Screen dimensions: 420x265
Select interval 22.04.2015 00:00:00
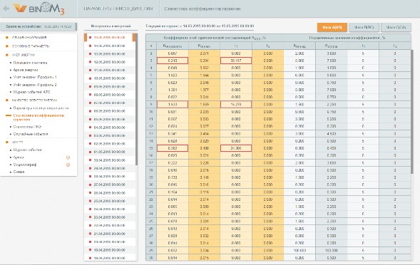(109, 225)
